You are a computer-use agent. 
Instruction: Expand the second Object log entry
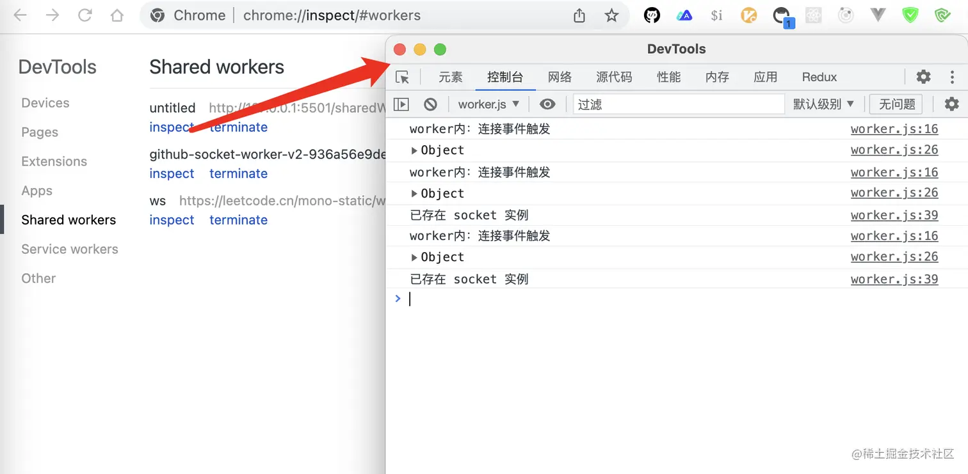click(x=414, y=193)
